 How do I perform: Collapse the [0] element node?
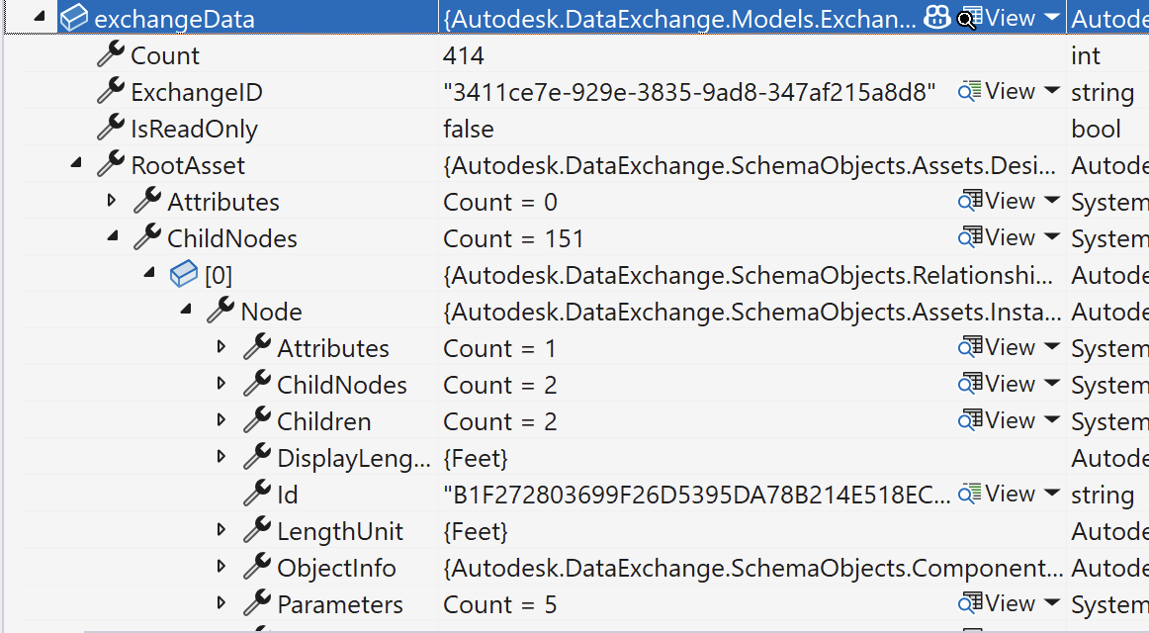(149, 273)
